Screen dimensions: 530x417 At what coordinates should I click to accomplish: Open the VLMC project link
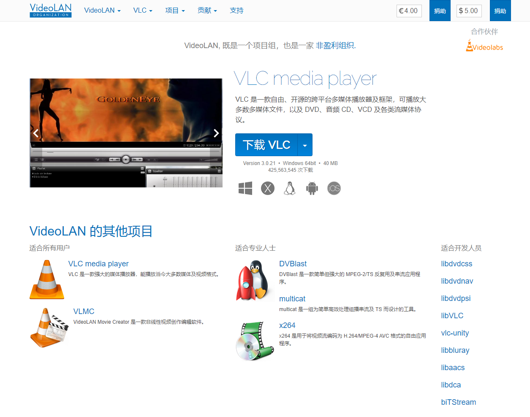[x=84, y=311]
